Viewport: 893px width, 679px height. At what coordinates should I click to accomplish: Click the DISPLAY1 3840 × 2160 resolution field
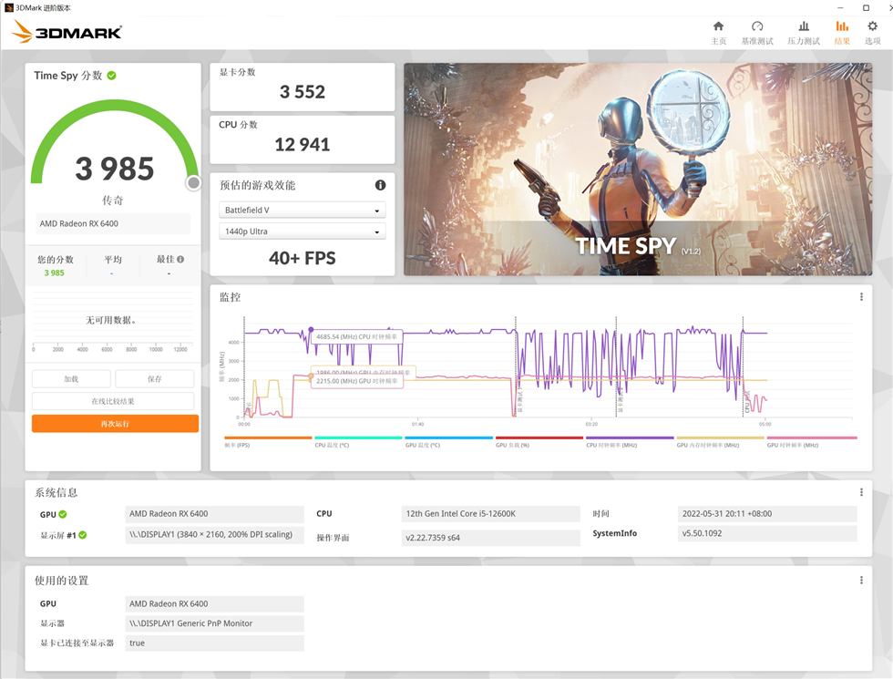(x=214, y=534)
